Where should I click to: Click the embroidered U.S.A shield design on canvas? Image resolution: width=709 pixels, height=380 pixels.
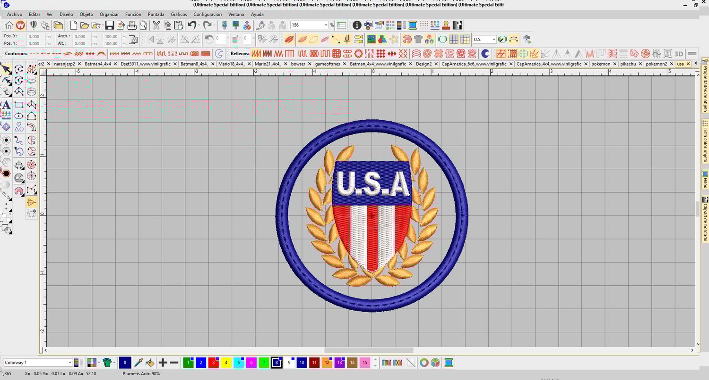coord(372,215)
